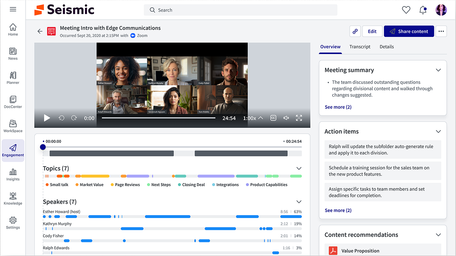Screen dimensions: 456x256
Task: Switch to the Transcript tab
Action: coord(360,47)
